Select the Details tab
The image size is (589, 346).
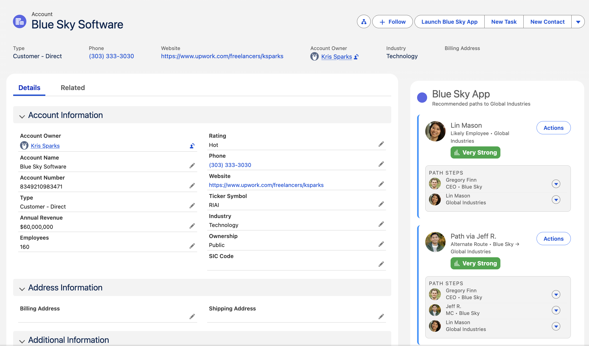pos(29,88)
